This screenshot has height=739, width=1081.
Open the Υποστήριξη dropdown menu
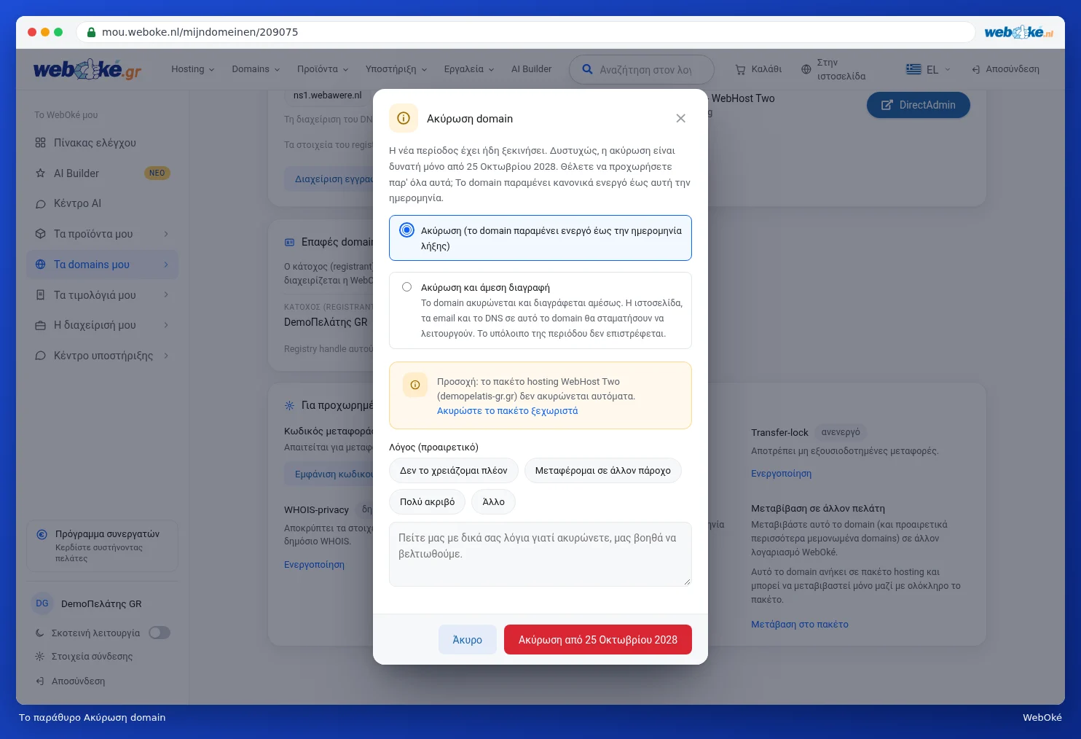tap(396, 69)
